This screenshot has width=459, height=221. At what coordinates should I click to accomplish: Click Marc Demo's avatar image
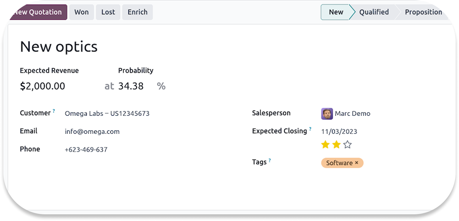(327, 114)
